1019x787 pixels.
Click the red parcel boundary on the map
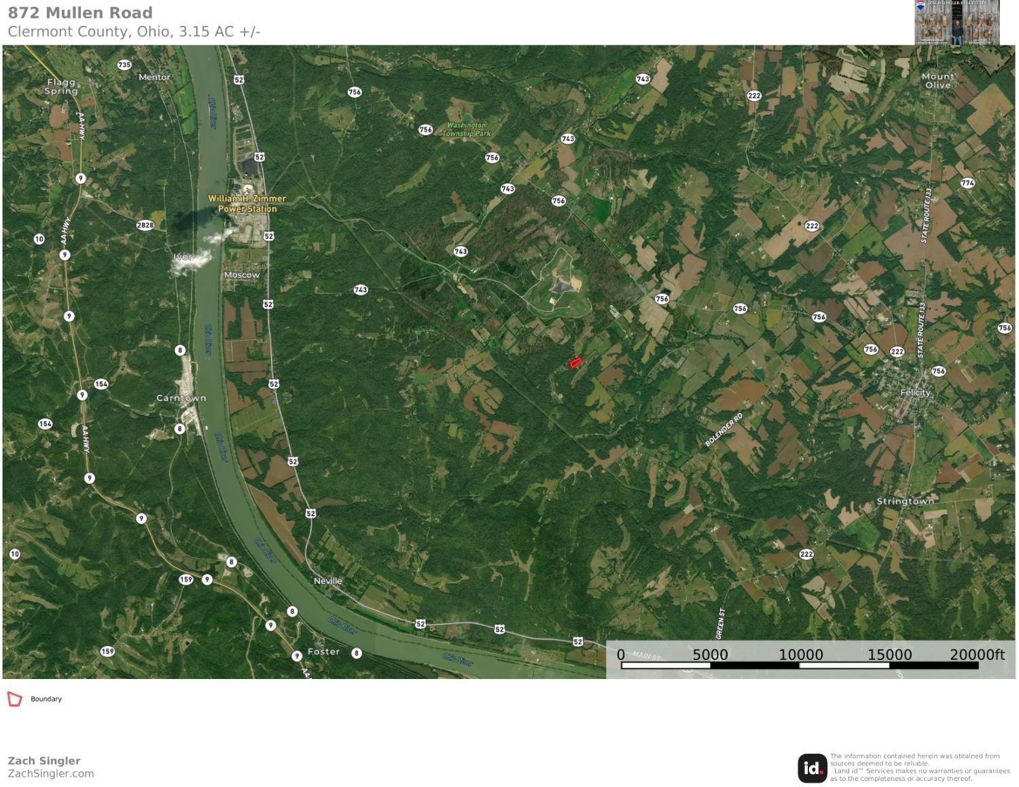(x=575, y=363)
